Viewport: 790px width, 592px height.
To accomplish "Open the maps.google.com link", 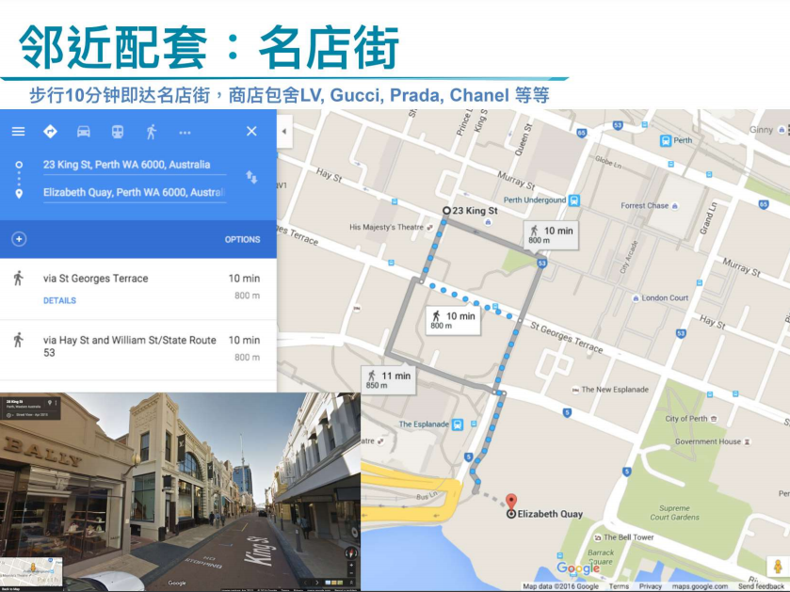I will click(x=700, y=586).
